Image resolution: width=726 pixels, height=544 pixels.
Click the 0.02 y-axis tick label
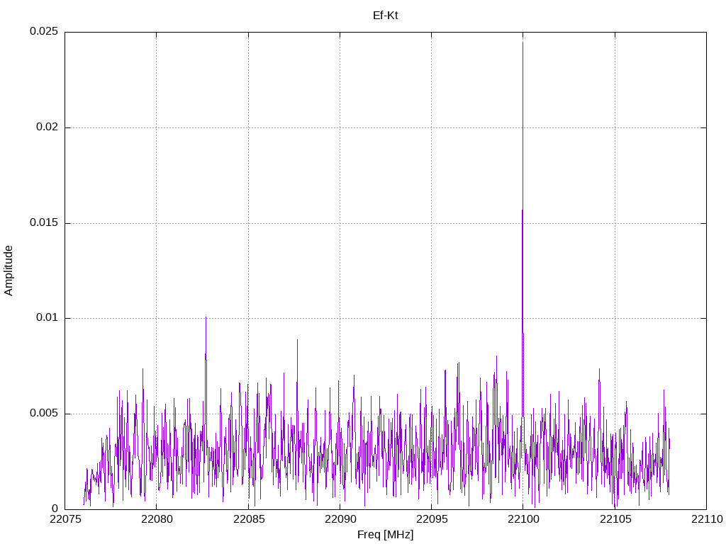48,127
